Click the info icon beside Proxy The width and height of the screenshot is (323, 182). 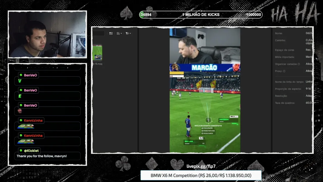coord(284,71)
